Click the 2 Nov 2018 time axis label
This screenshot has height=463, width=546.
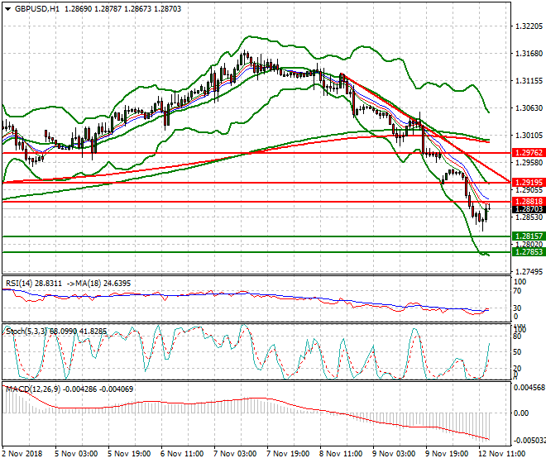click(22, 454)
